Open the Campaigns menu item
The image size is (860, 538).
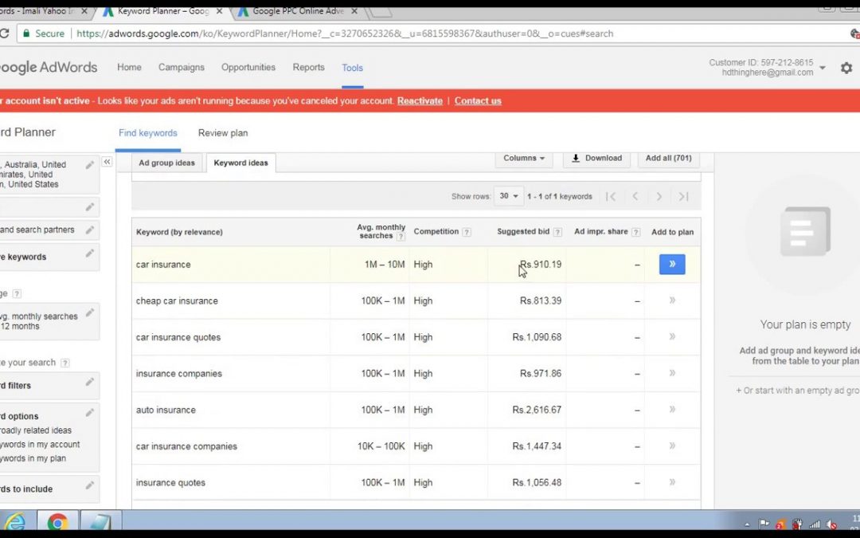tap(182, 67)
